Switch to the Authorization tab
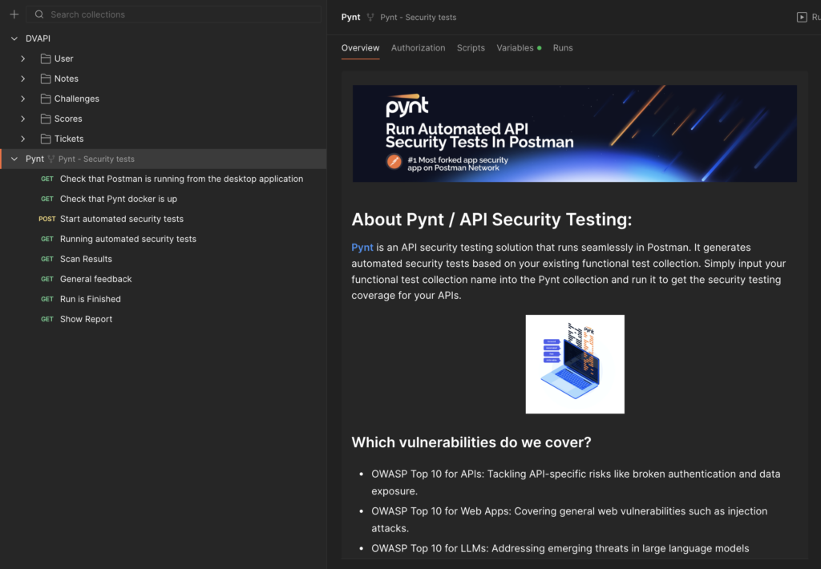The width and height of the screenshot is (821, 569). [x=418, y=48]
